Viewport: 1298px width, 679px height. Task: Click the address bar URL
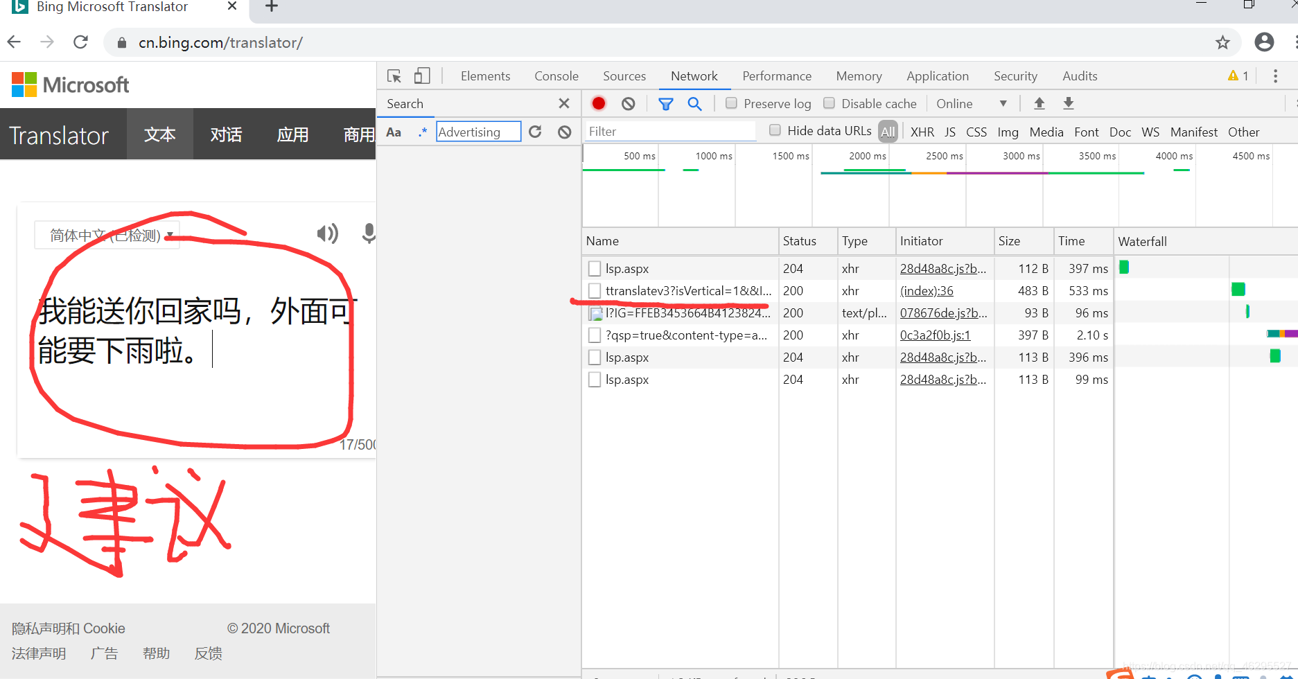(x=220, y=43)
